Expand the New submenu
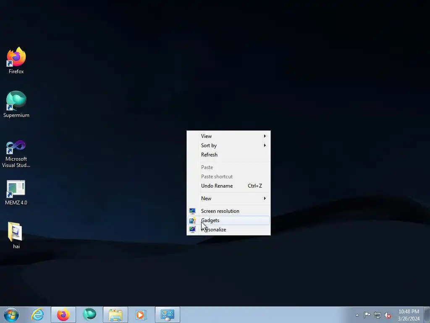Viewport: 430px width, 323px height. point(228,199)
